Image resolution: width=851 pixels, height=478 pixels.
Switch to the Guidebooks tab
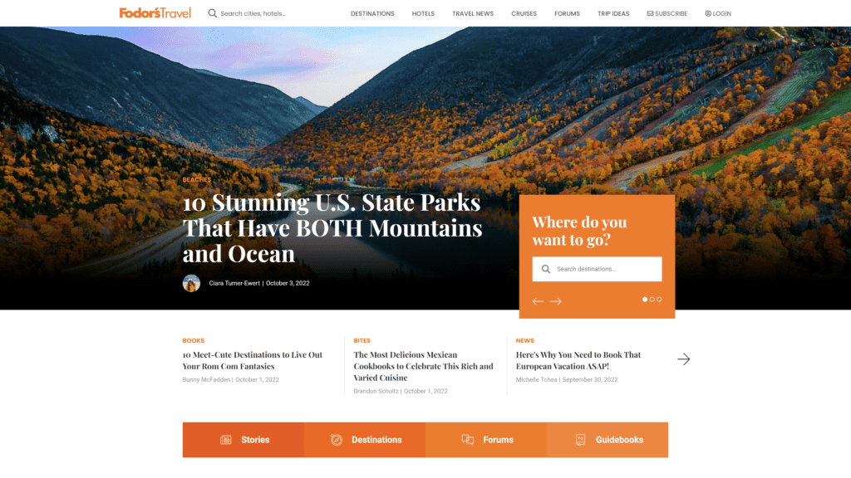coord(608,440)
